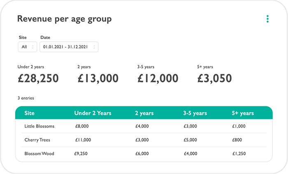Click Cherry Trees £11,000 cell
The image size is (288, 174).
point(83,140)
